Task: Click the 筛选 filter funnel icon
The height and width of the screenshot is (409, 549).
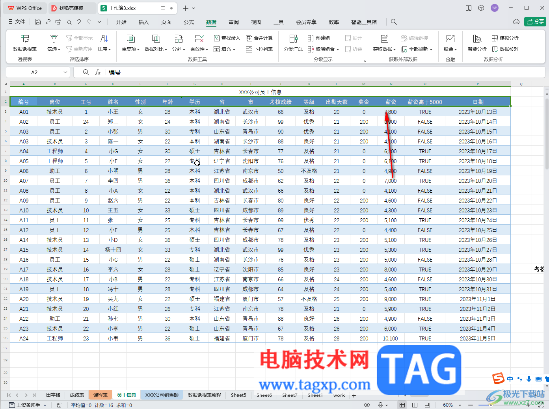Action: (54, 39)
